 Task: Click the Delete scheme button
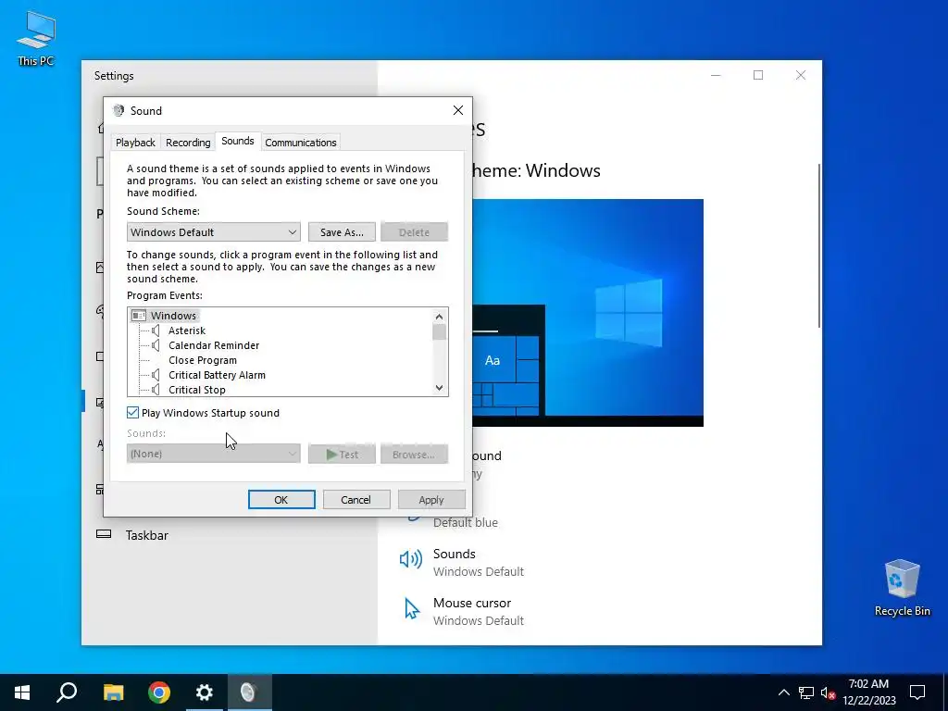[x=414, y=232]
